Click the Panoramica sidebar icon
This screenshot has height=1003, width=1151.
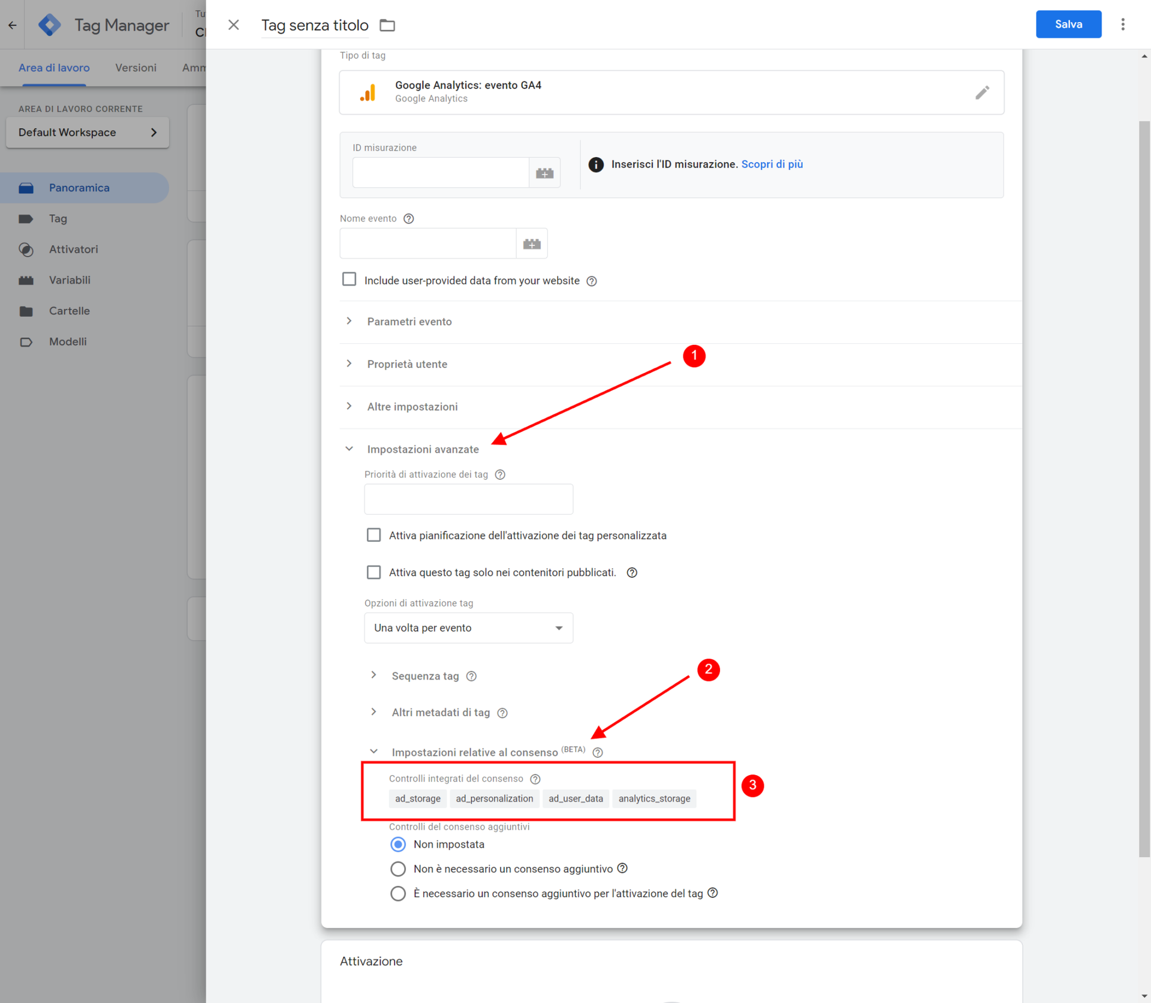click(x=26, y=188)
